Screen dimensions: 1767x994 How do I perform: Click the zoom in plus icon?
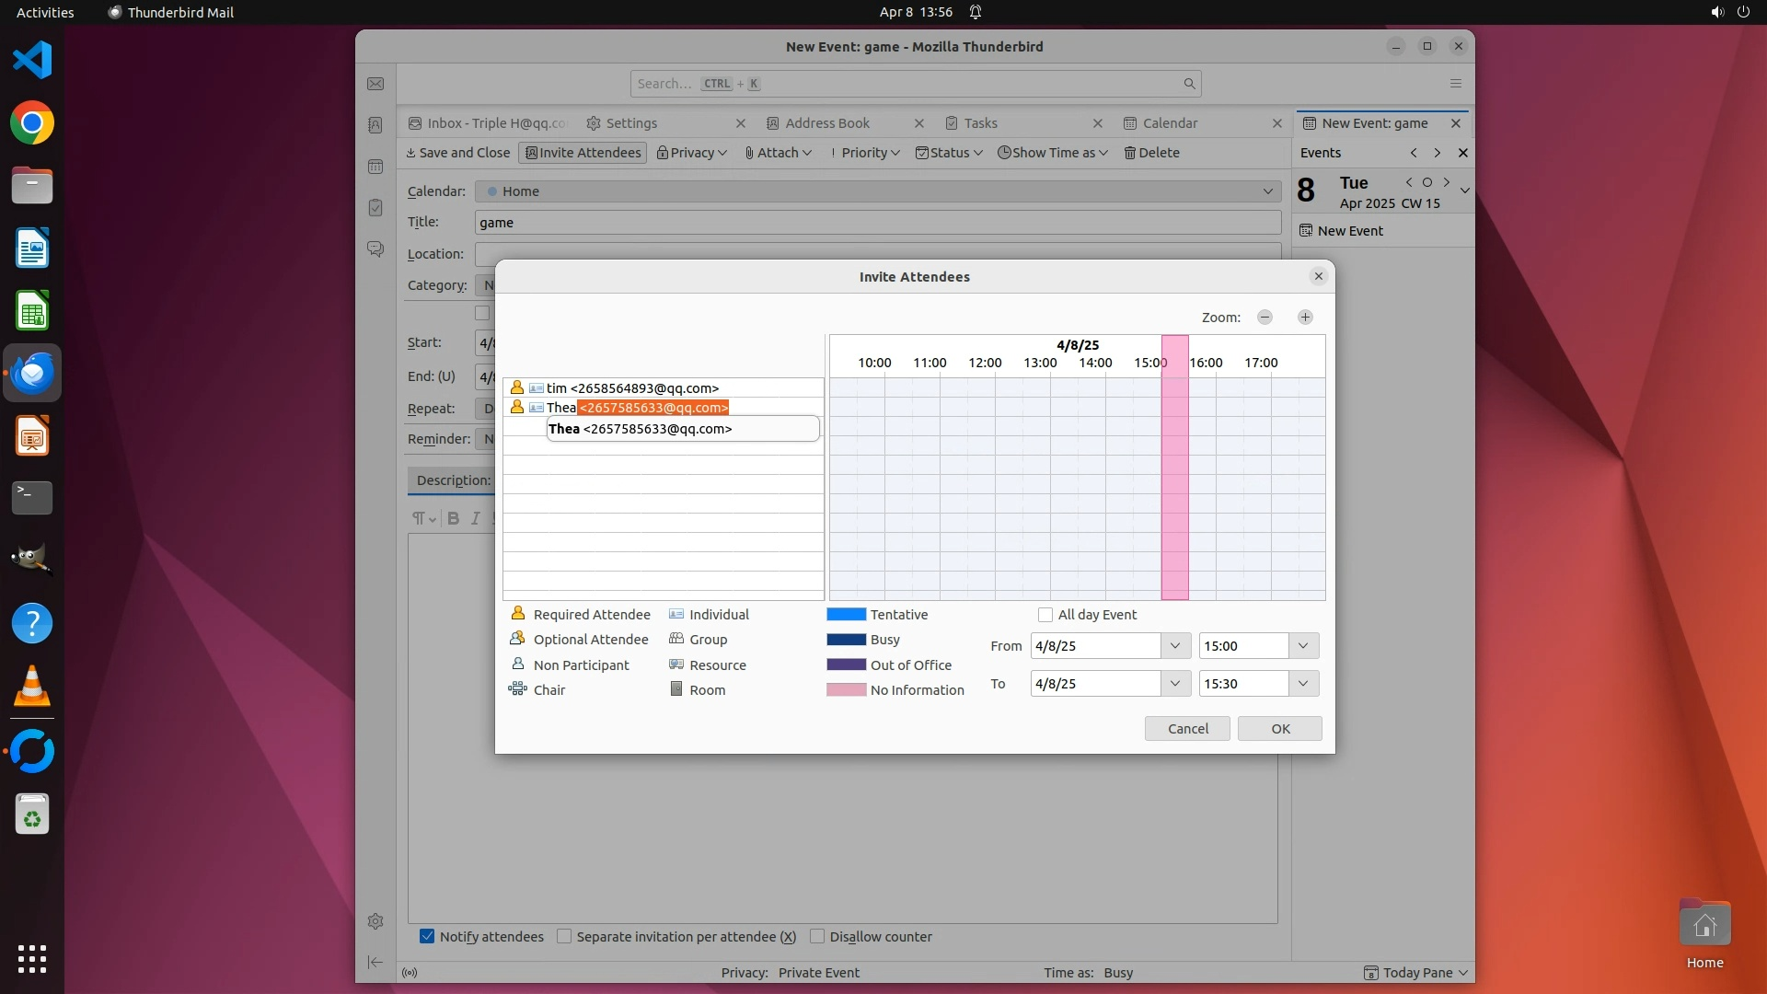pos(1305,317)
